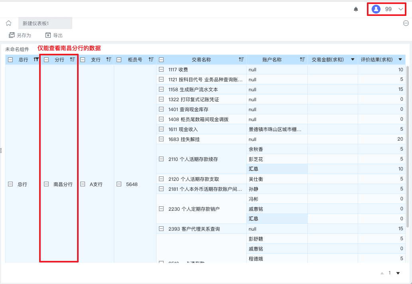Click the user avatar icon

tap(376, 10)
